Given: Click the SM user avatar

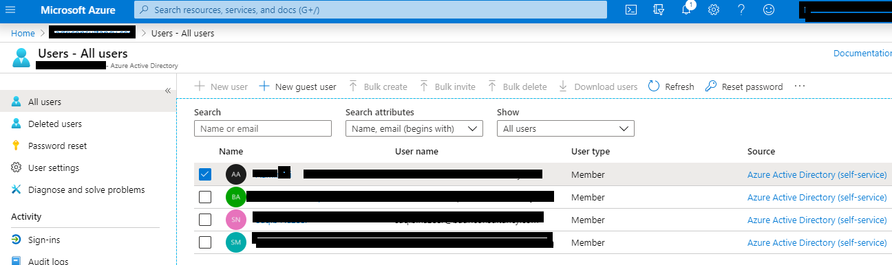Looking at the screenshot, I should (236, 242).
